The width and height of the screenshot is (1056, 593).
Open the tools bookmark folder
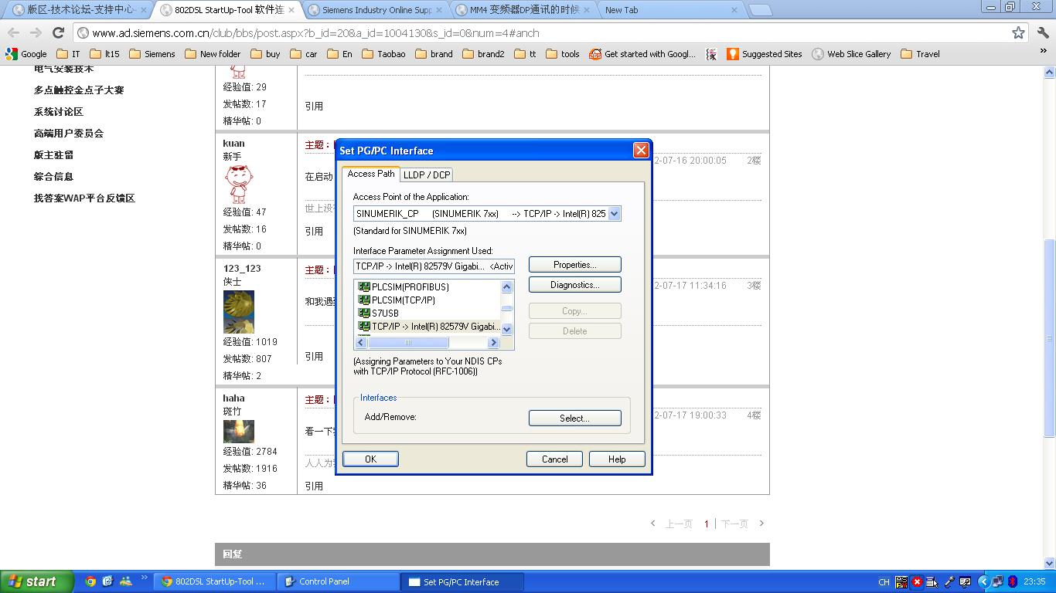click(563, 54)
